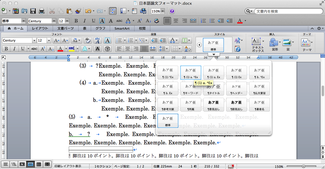
Task: Expand the line spacing dropdown in ribbon
Action: [166, 49]
